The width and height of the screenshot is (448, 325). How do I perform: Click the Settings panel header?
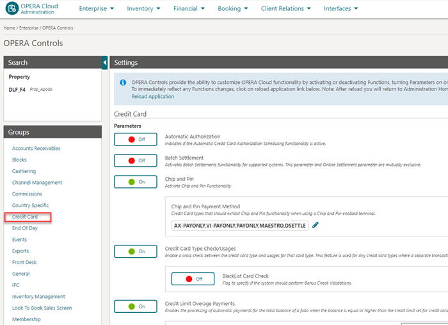pos(279,62)
